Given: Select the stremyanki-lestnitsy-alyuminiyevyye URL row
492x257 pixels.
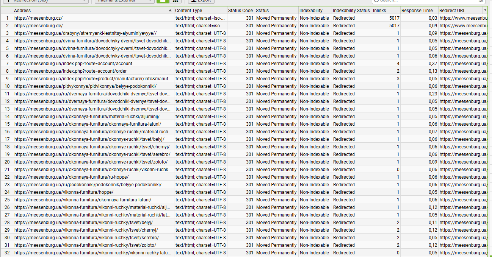Looking at the screenshot, I should click(85, 33).
